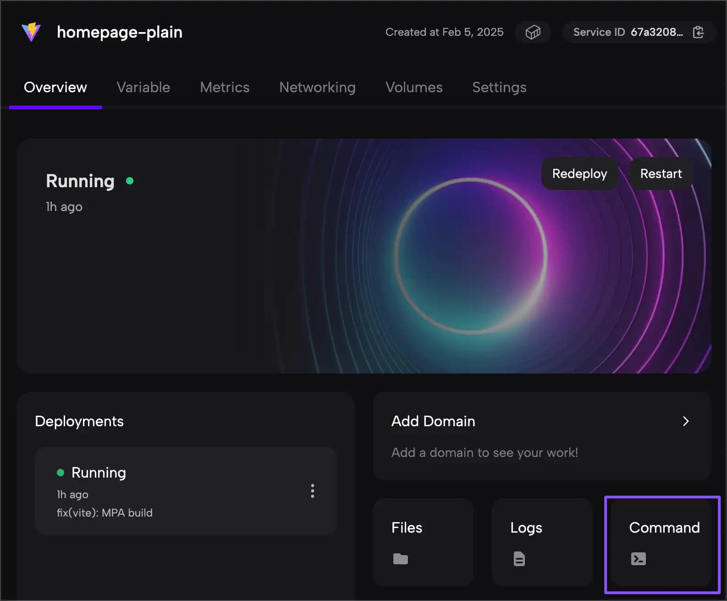Open the Settings tab
The width and height of the screenshot is (727, 601).
tap(499, 87)
